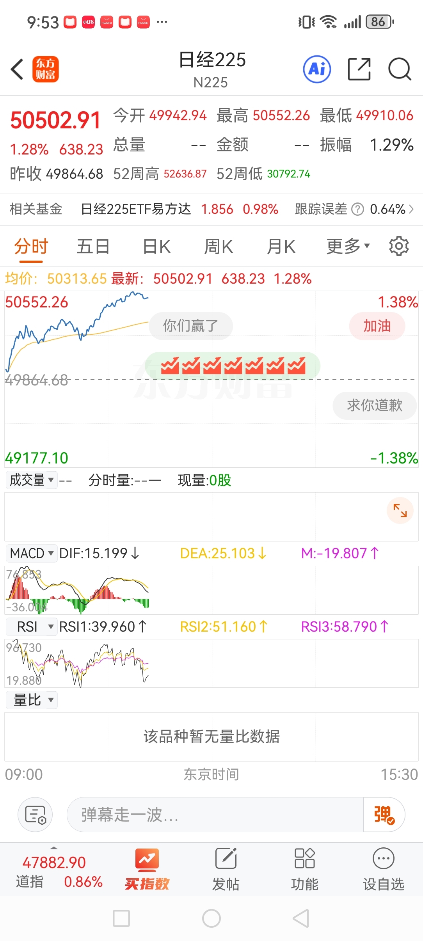Viewport: 423px width, 941px height.
Task: Open the 成交量 indicator dropdown
Action: point(32,480)
